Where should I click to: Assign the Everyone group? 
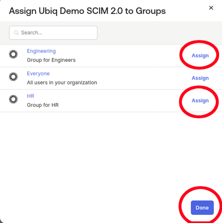(200, 78)
